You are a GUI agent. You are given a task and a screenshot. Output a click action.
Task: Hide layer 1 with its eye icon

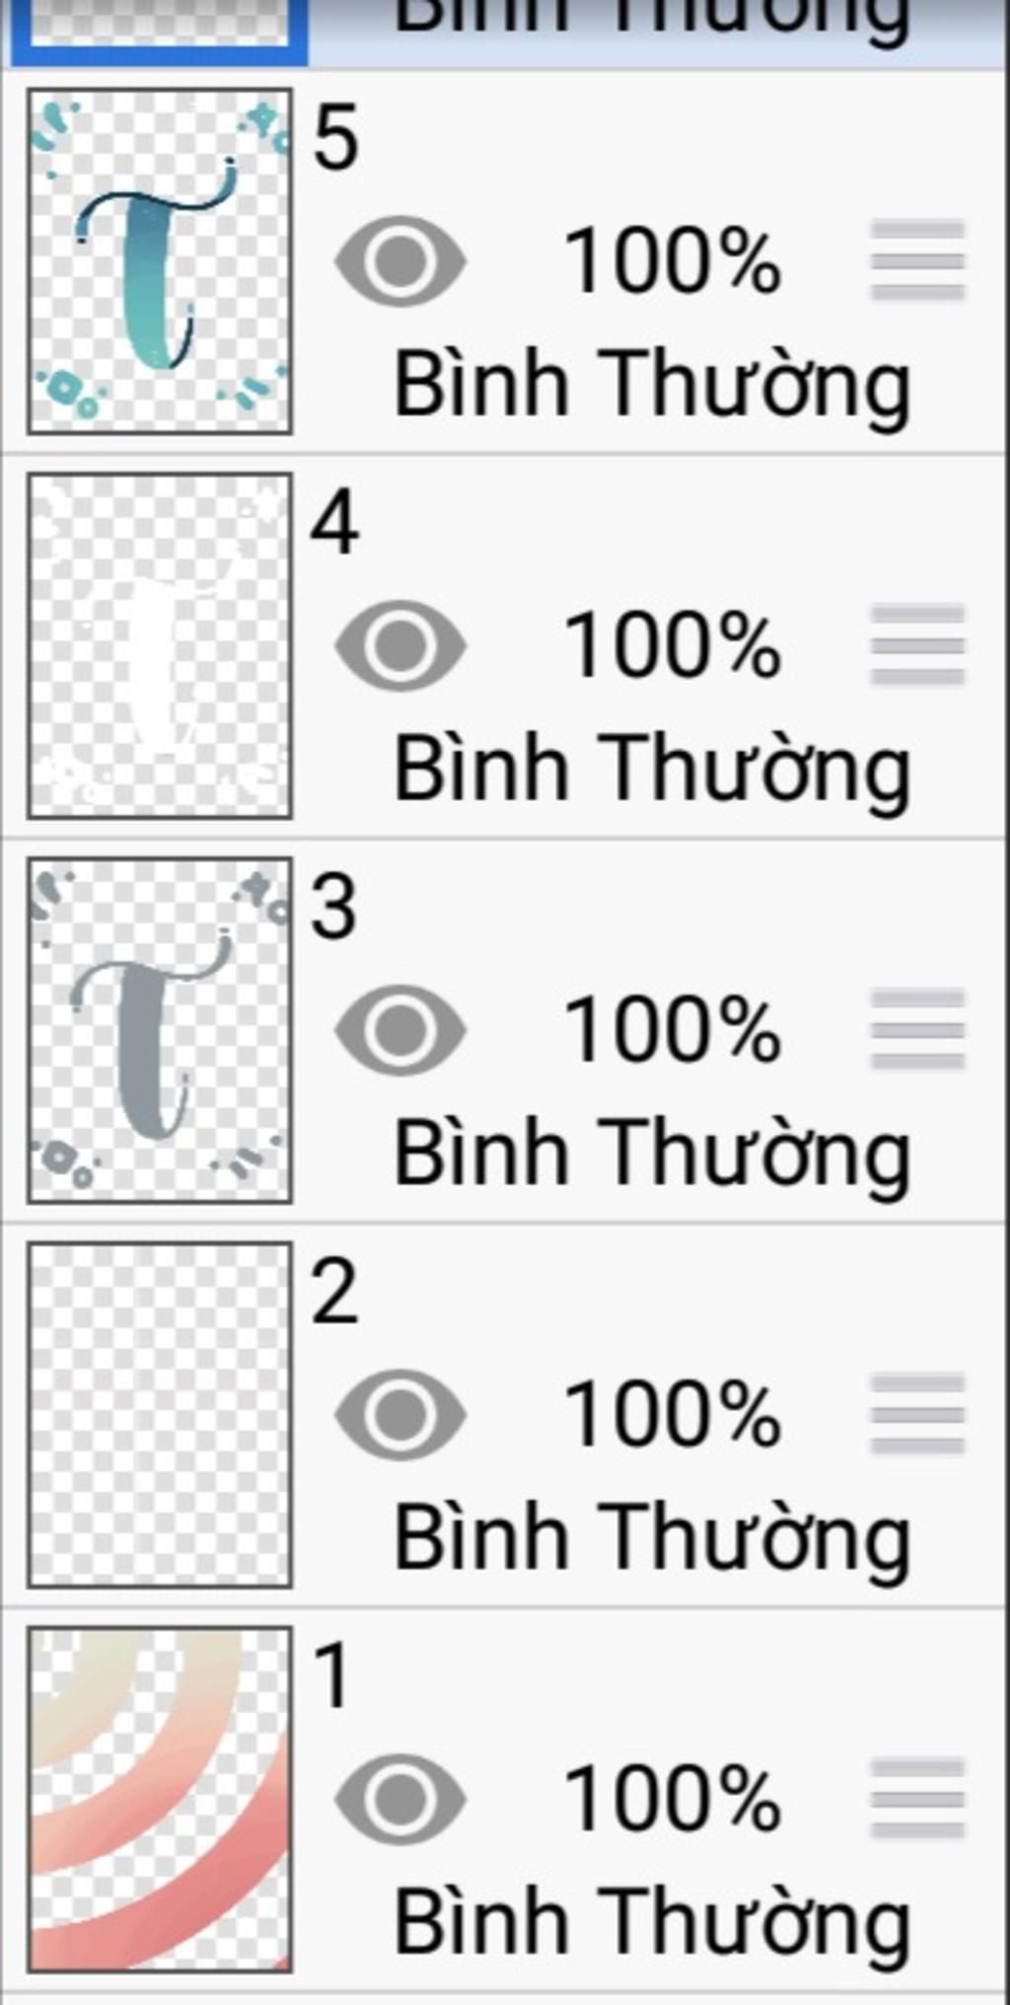click(400, 1800)
